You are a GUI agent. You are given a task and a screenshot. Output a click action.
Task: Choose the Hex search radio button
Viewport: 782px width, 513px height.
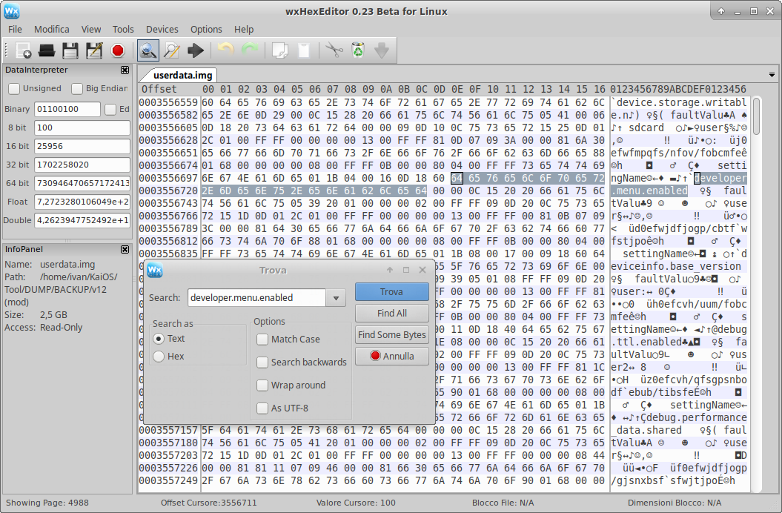pos(159,357)
